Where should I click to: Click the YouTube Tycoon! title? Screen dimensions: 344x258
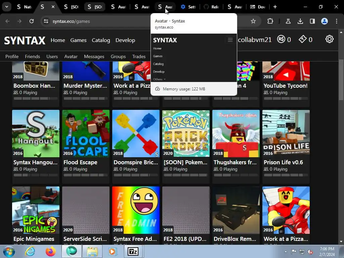pyautogui.click(x=286, y=86)
